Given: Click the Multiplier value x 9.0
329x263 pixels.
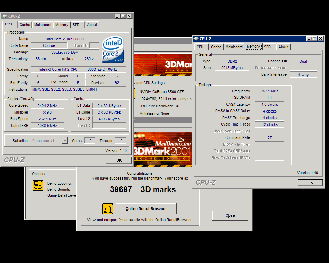Looking at the screenshot, I should 48,112.
